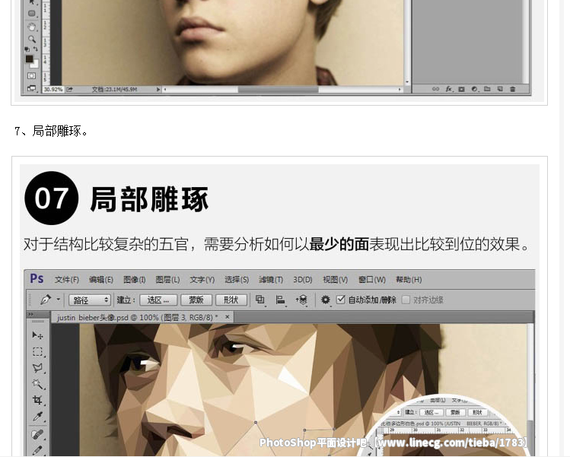Open the status bar info arrow menu
Image resolution: width=570 pixels, height=457 pixels.
[158, 90]
